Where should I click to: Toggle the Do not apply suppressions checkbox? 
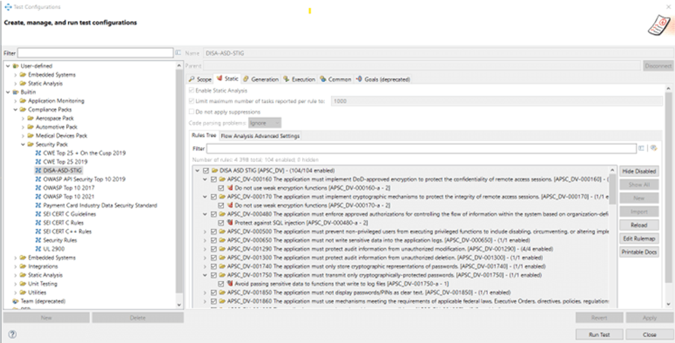(x=192, y=112)
